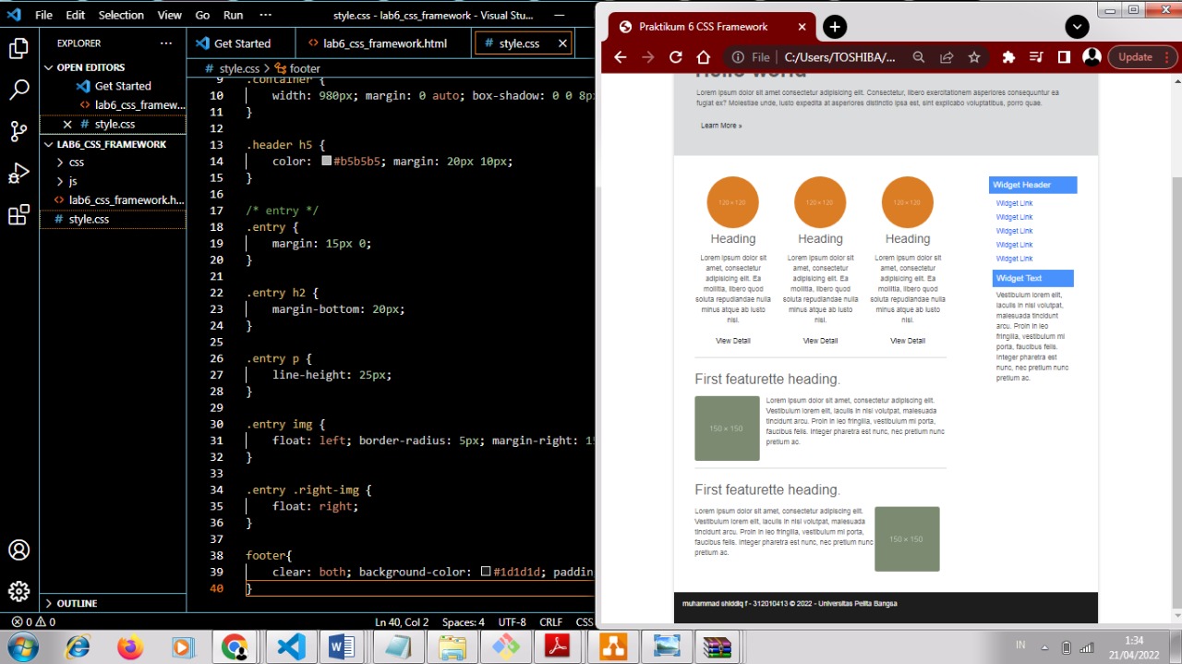The height and width of the screenshot is (664, 1182).
Task: Open the Accounts menu in VS Code
Action: pyautogui.click(x=18, y=549)
